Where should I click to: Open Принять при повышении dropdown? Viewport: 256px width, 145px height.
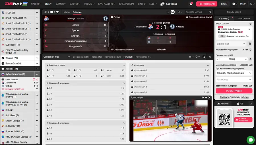coord(234,73)
